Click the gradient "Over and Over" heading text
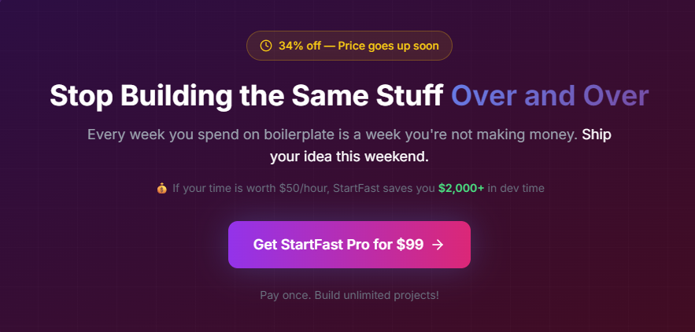 point(549,96)
